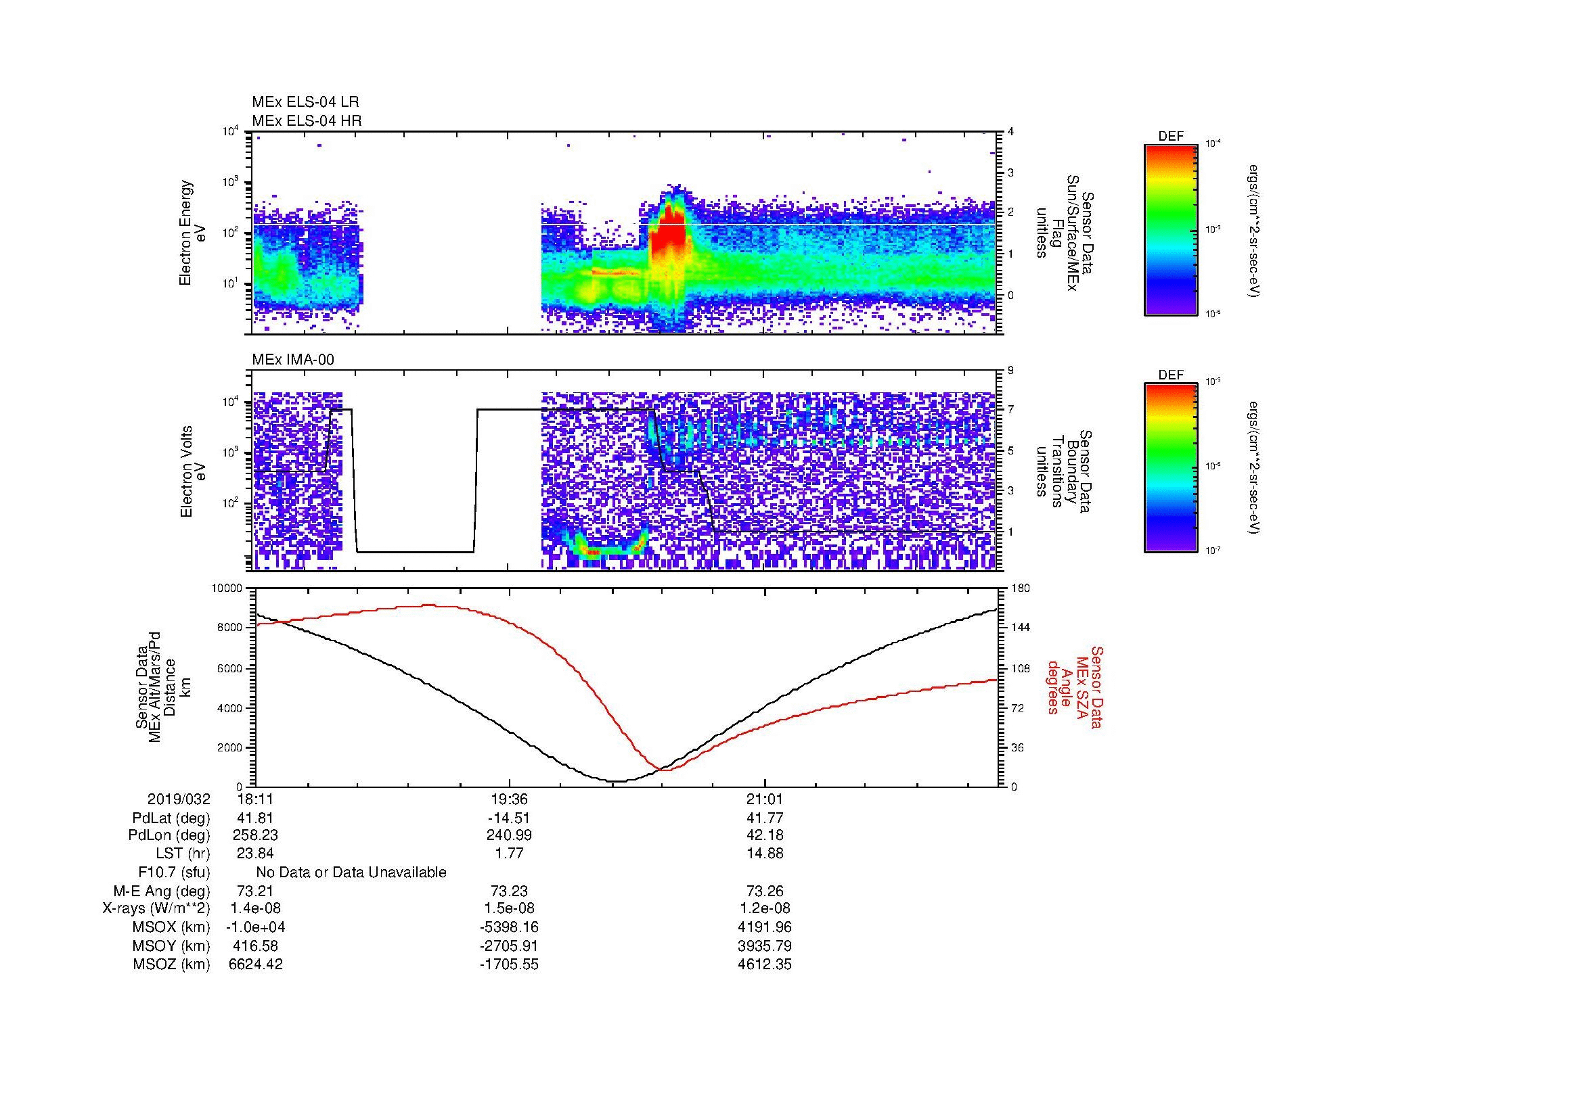
Task: Click the PdLon value 240.99
Action: tap(510, 835)
